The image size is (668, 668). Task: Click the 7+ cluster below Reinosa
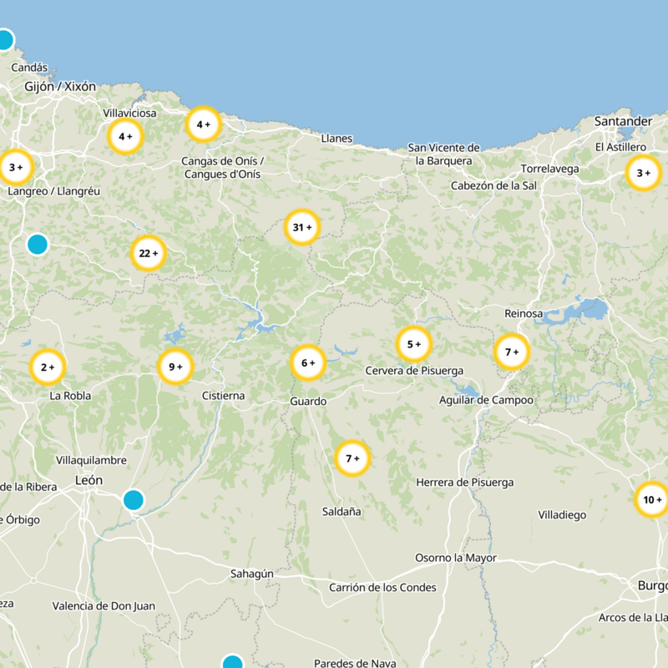(x=512, y=352)
